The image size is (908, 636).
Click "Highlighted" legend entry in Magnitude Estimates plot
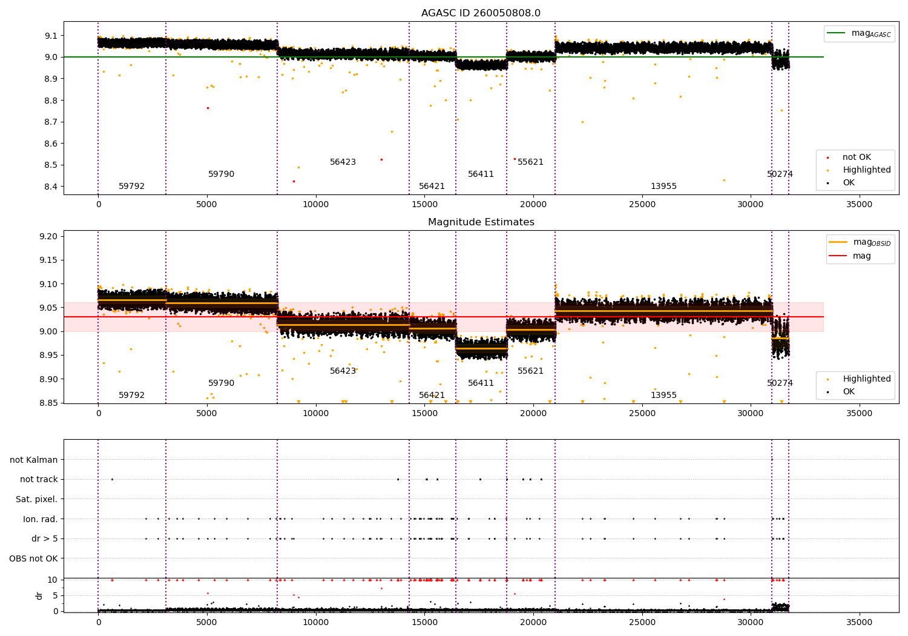click(858, 379)
